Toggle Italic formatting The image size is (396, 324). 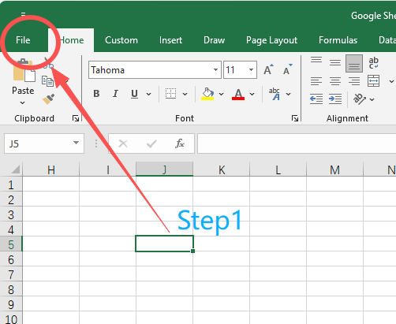[115, 94]
